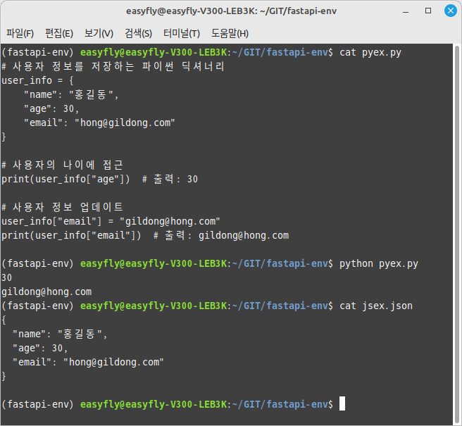Click "email": "hong@gildong.com" in pyex.py output
The image size is (462, 426).
[99, 123]
